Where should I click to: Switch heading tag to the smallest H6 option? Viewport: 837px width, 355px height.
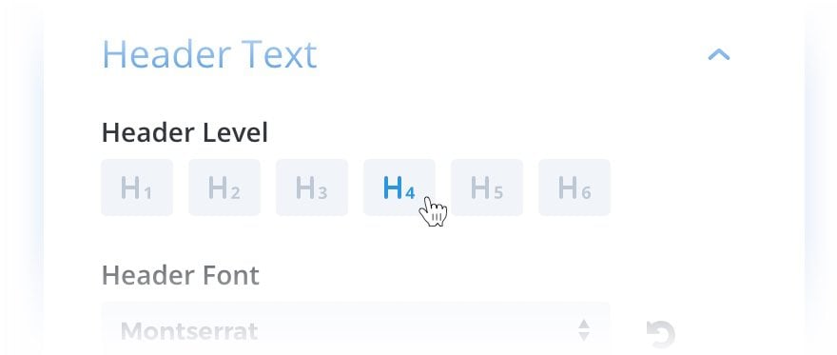click(x=574, y=187)
